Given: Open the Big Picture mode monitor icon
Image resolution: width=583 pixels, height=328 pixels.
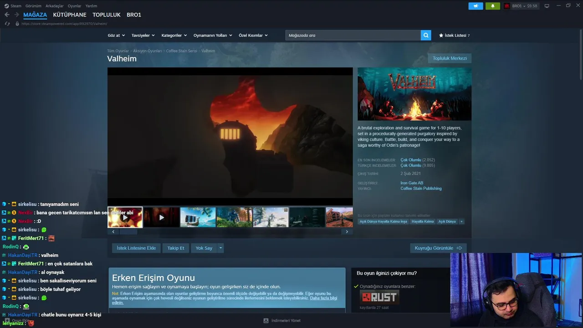Looking at the screenshot, I should (547, 6).
